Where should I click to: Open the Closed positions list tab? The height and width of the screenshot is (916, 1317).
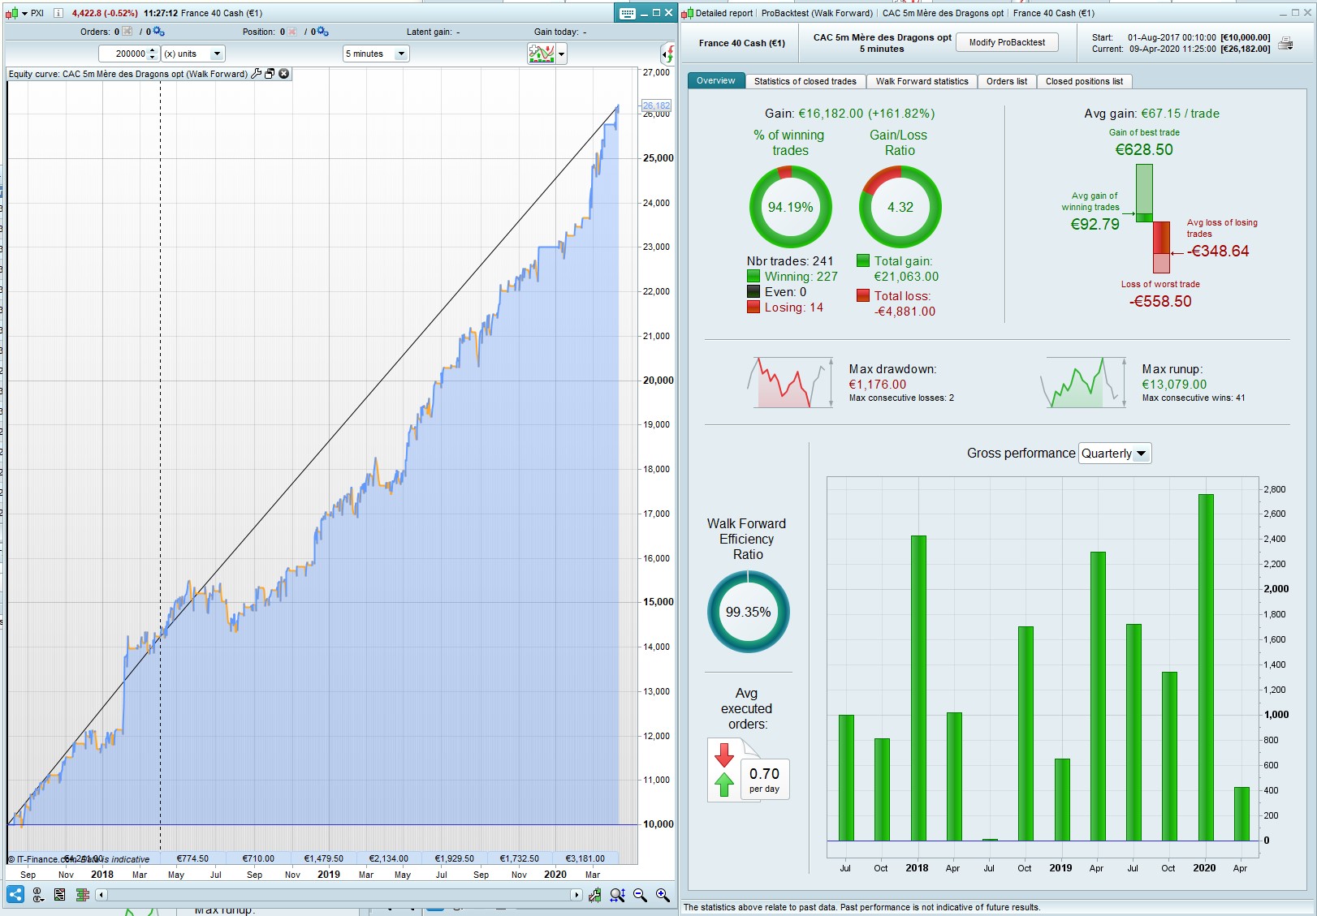point(1084,81)
